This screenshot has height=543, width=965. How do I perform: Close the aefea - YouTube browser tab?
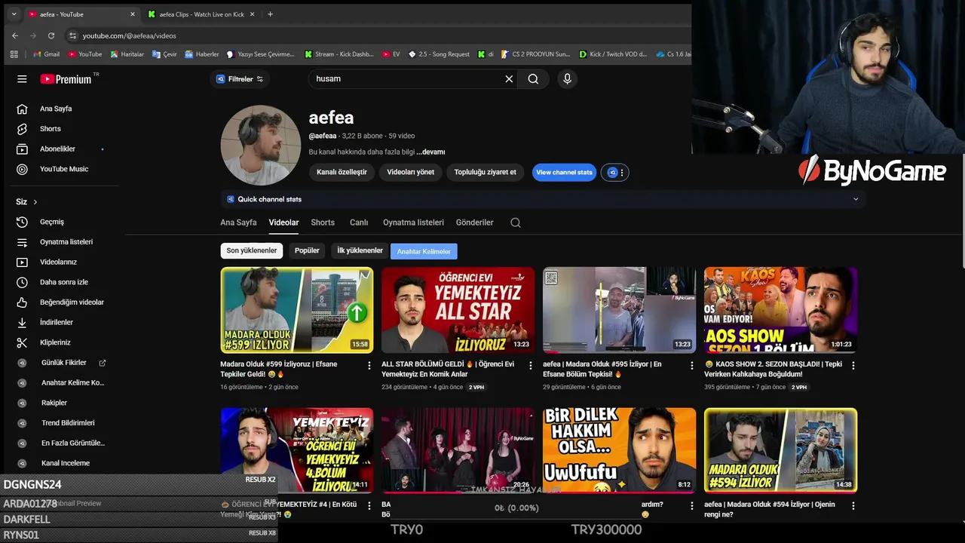133,14
